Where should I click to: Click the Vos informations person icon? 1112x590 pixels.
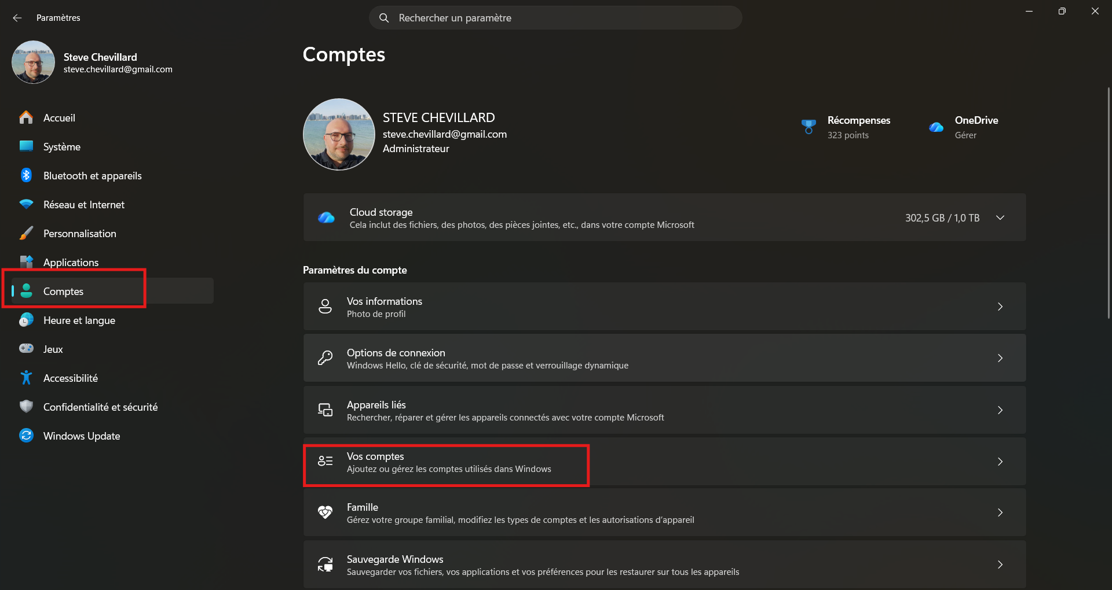[325, 307]
